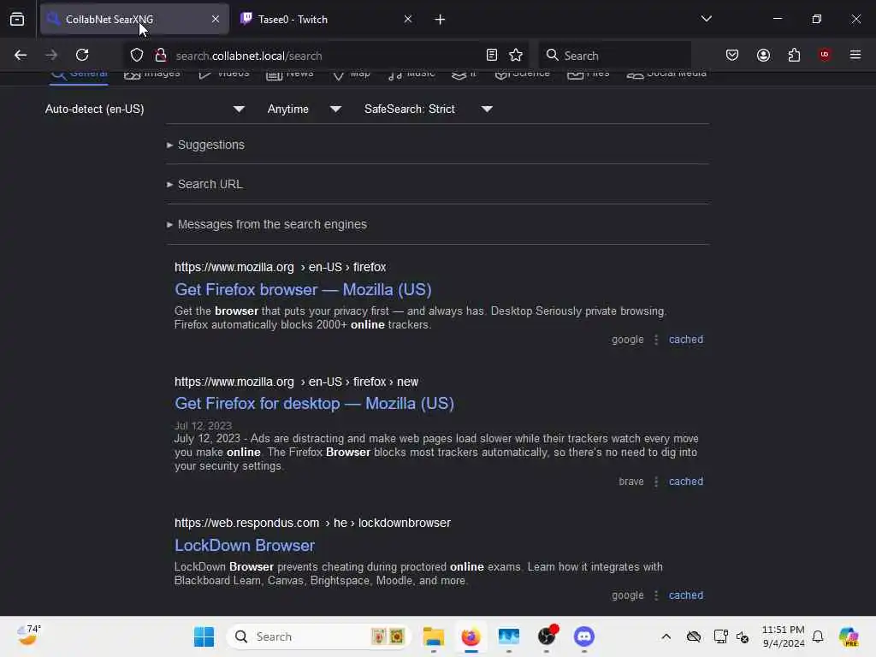Close the Tasee0 - Twitch tab

coord(408,19)
